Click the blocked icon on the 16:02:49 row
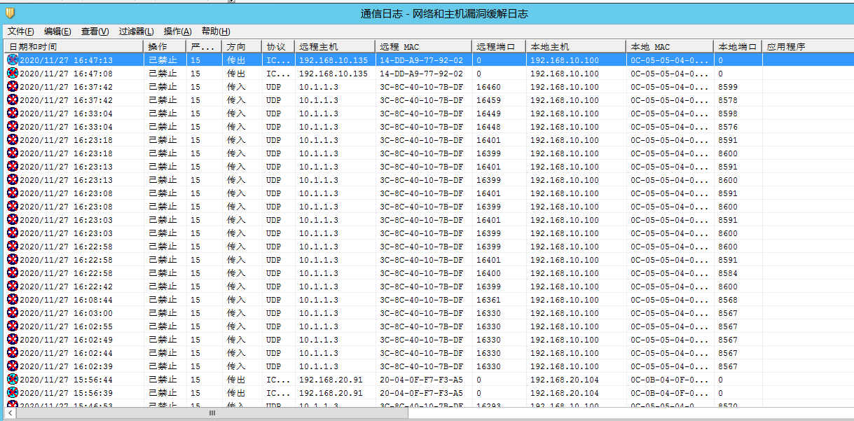This screenshot has height=421, width=854. pos(13,340)
